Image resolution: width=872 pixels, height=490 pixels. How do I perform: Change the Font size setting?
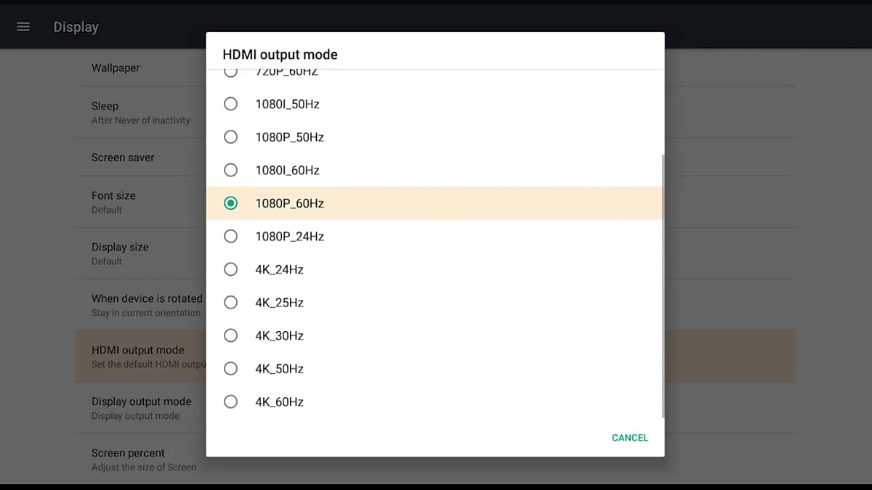(116, 201)
